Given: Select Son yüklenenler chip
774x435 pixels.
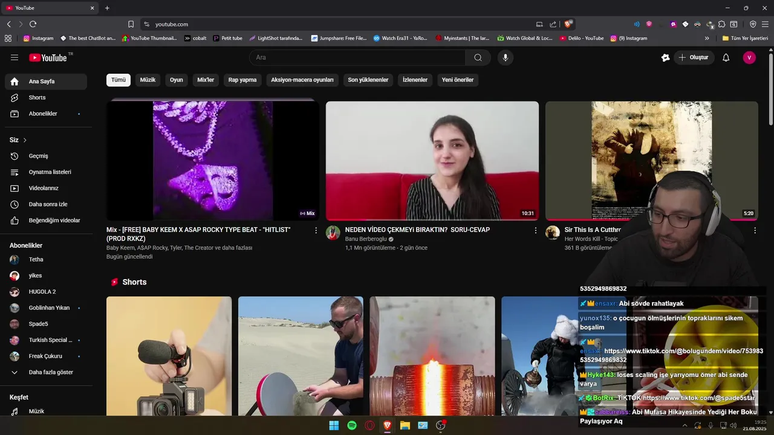Looking at the screenshot, I should pos(368,80).
